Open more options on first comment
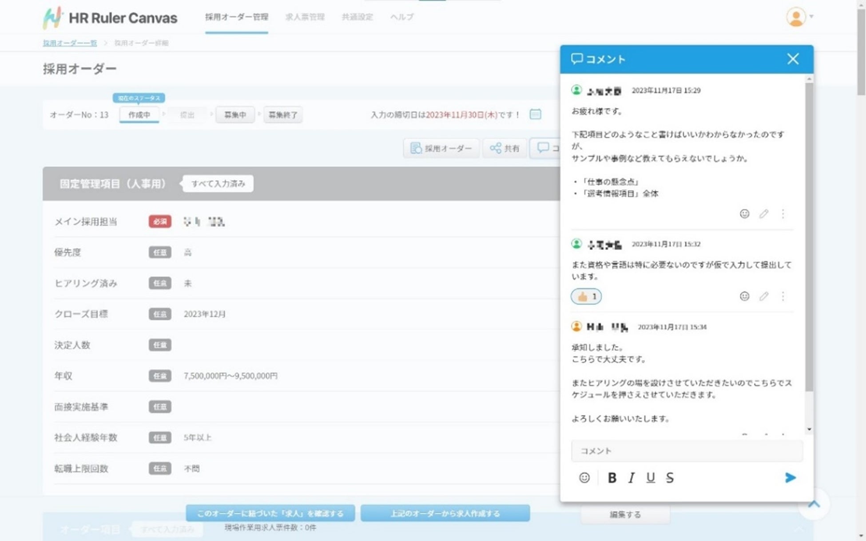 [783, 214]
